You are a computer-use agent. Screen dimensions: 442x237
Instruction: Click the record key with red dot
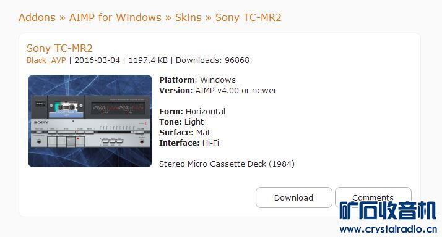click(x=80, y=142)
